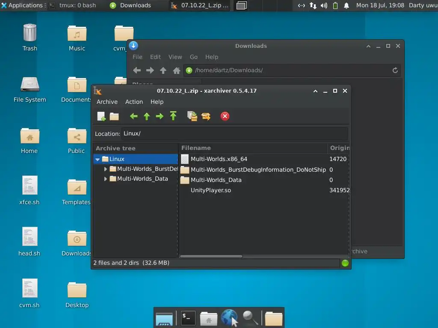
Task: Open Help menu in Downloads window
Action: point(211,57)
